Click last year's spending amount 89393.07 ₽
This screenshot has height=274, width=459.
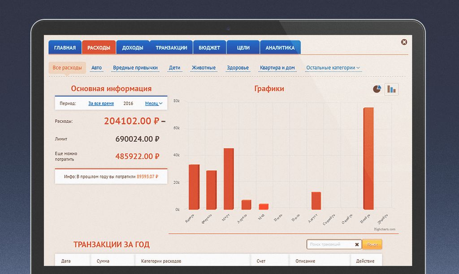pos(147,177)
